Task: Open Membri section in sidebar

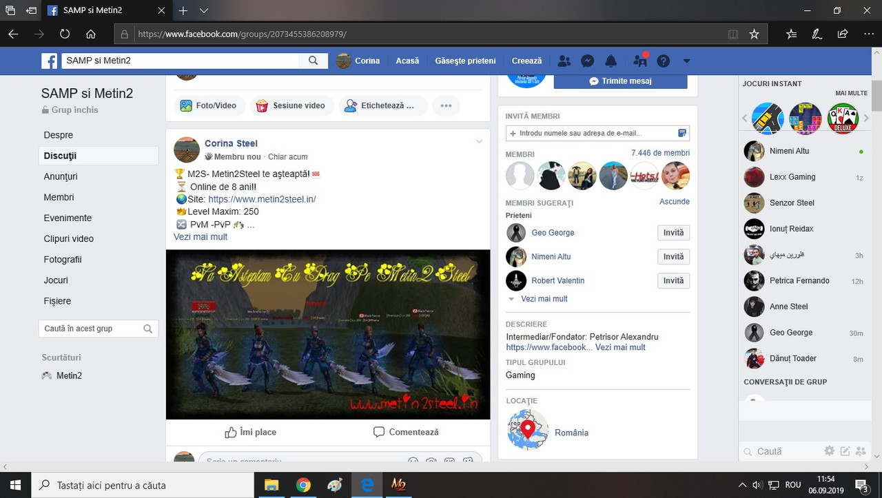Action: tap(59, 197)
